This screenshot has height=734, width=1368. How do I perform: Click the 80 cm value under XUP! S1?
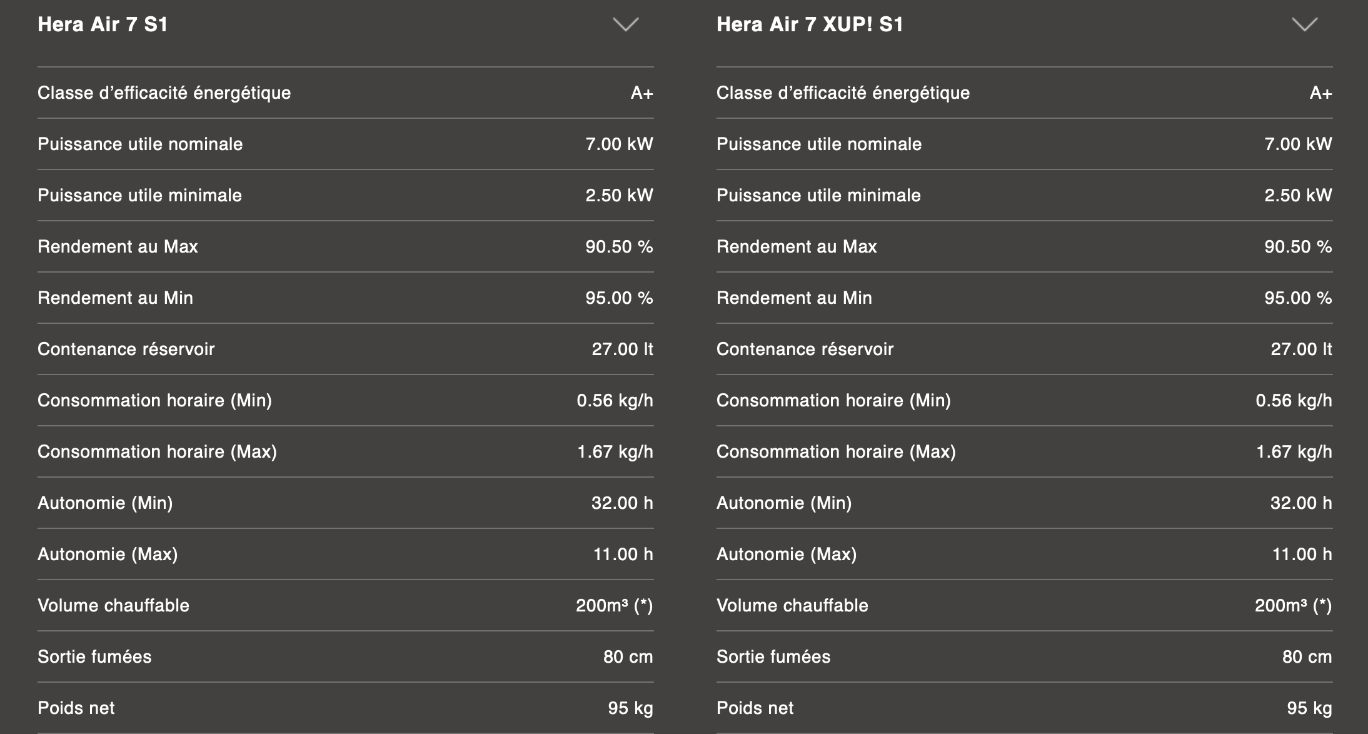pos(1307,657)
